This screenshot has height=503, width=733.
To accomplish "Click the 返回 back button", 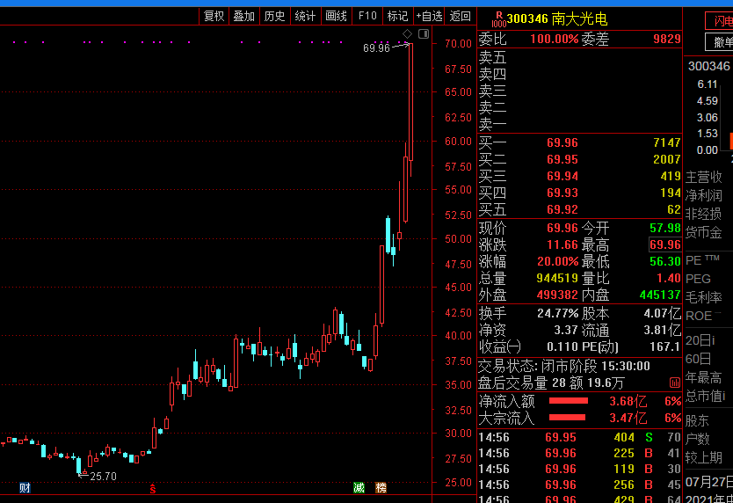I will pyautogui.click(x=461, y=16).
